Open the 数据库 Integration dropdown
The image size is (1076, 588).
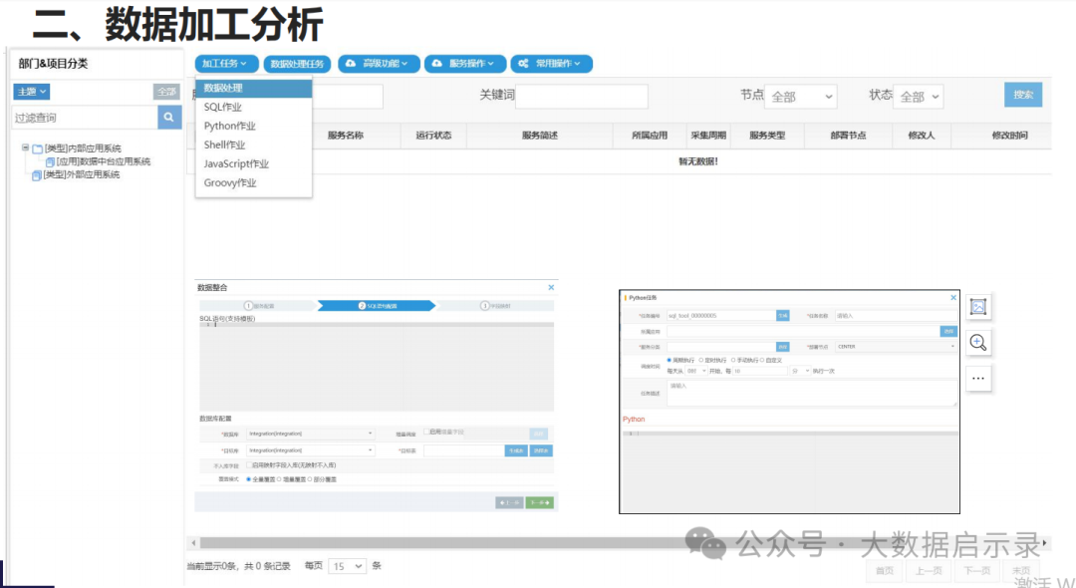(310, 434)
